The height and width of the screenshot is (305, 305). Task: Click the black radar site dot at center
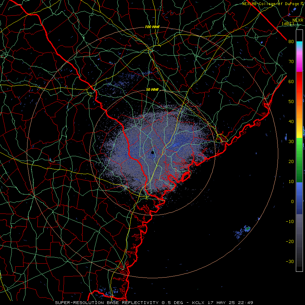152,152
